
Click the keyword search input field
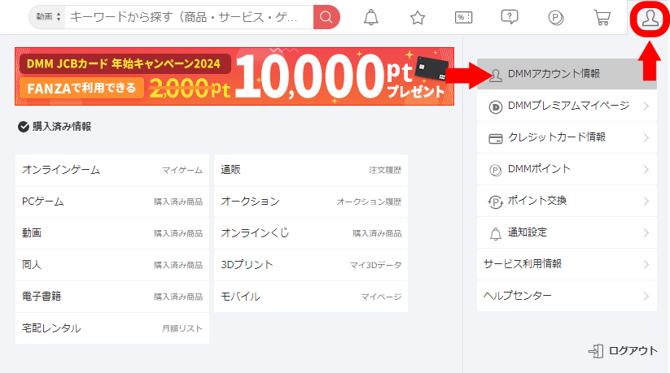coord(189,17)
